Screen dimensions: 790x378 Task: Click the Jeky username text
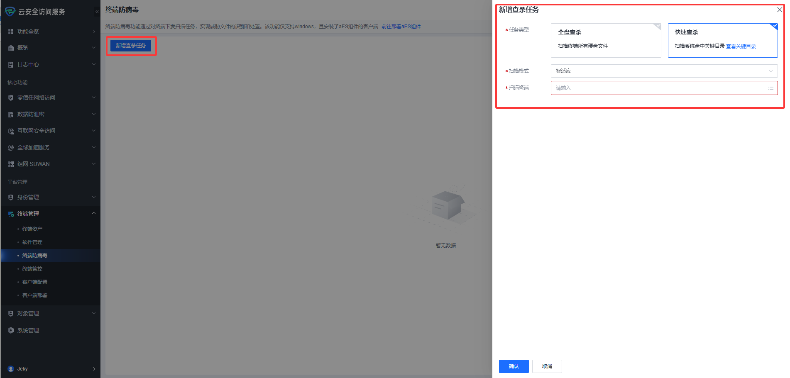click(22, 369)
